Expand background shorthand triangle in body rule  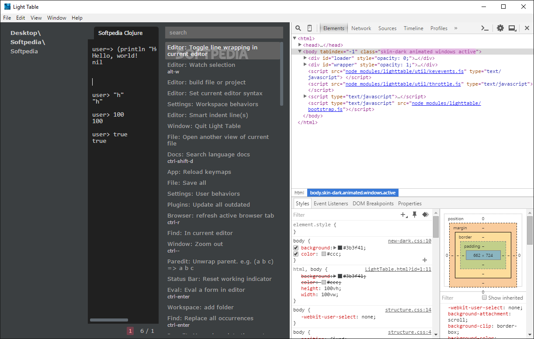pos(335,248)
